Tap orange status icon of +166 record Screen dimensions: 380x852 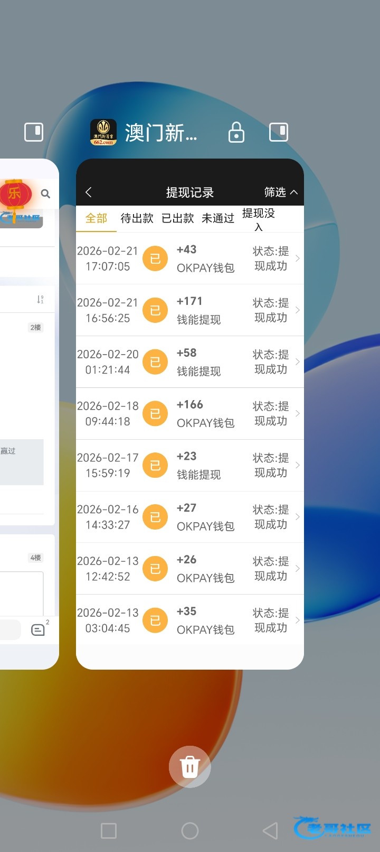click(x=155, y=414)
